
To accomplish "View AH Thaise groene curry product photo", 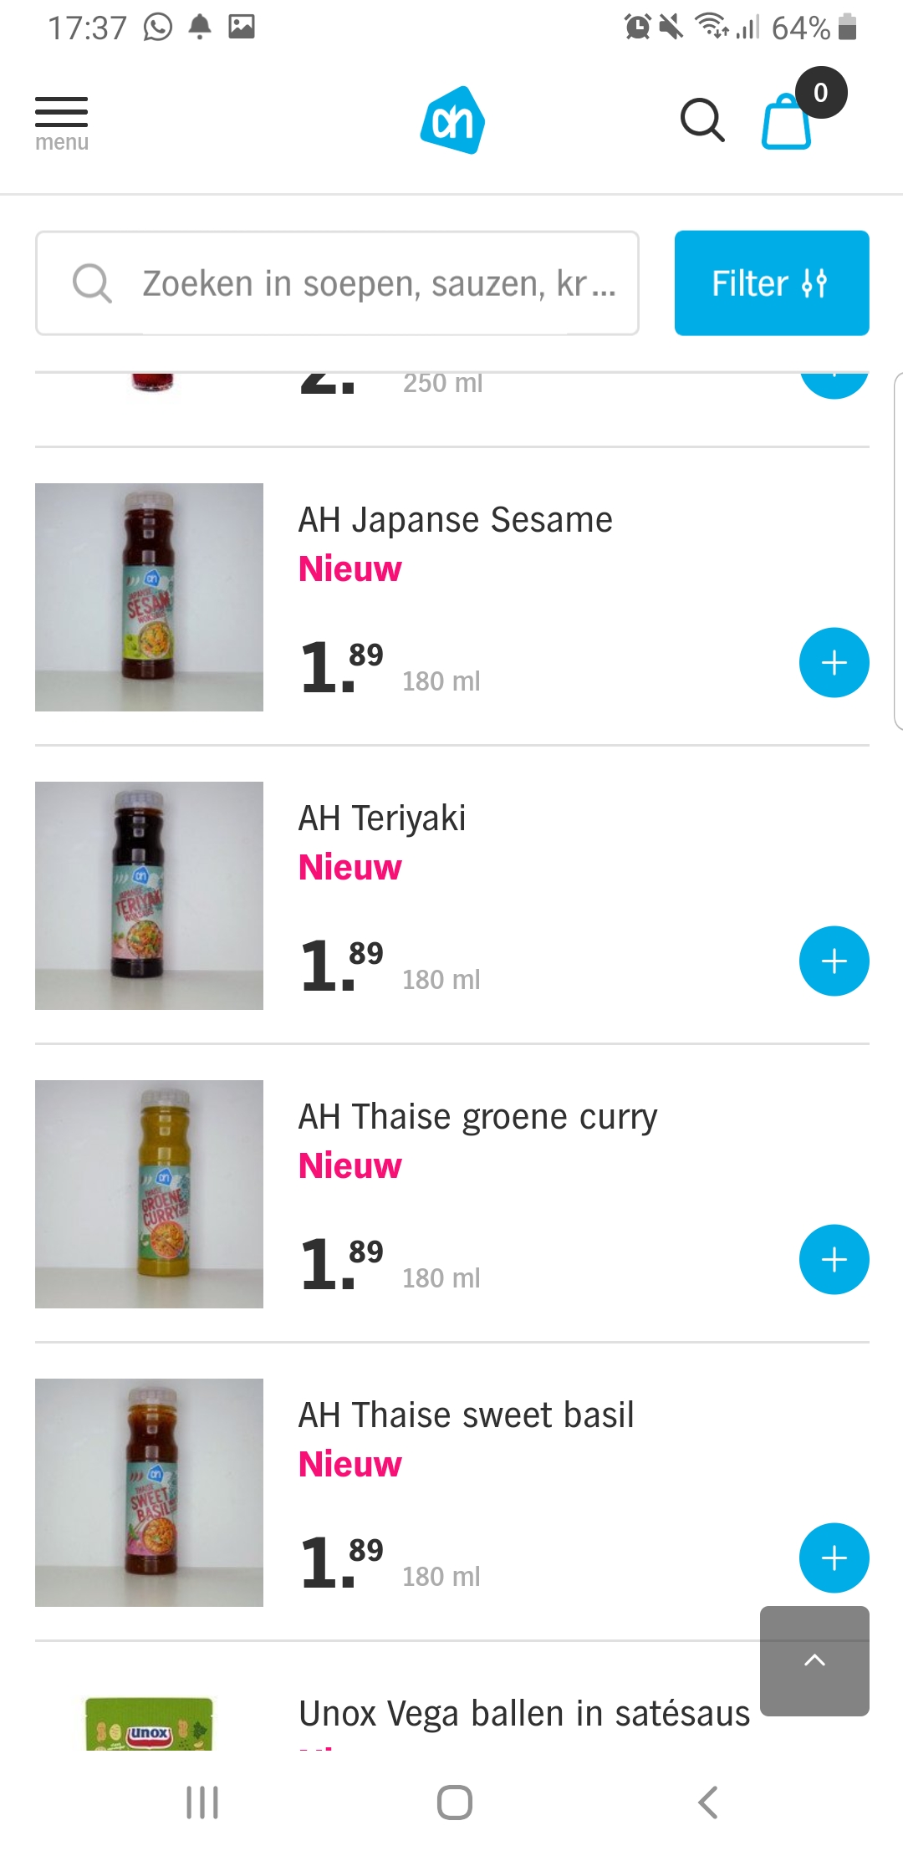I will 149,1194.
